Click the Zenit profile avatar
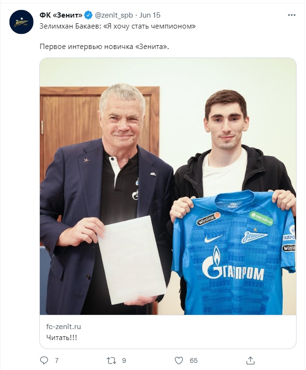This screenshot has height=370, width=306. click(21, 22)
